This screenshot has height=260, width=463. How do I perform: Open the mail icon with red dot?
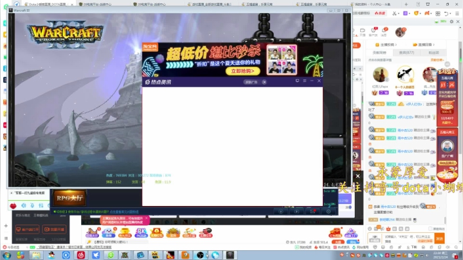[x=313, y=212]
